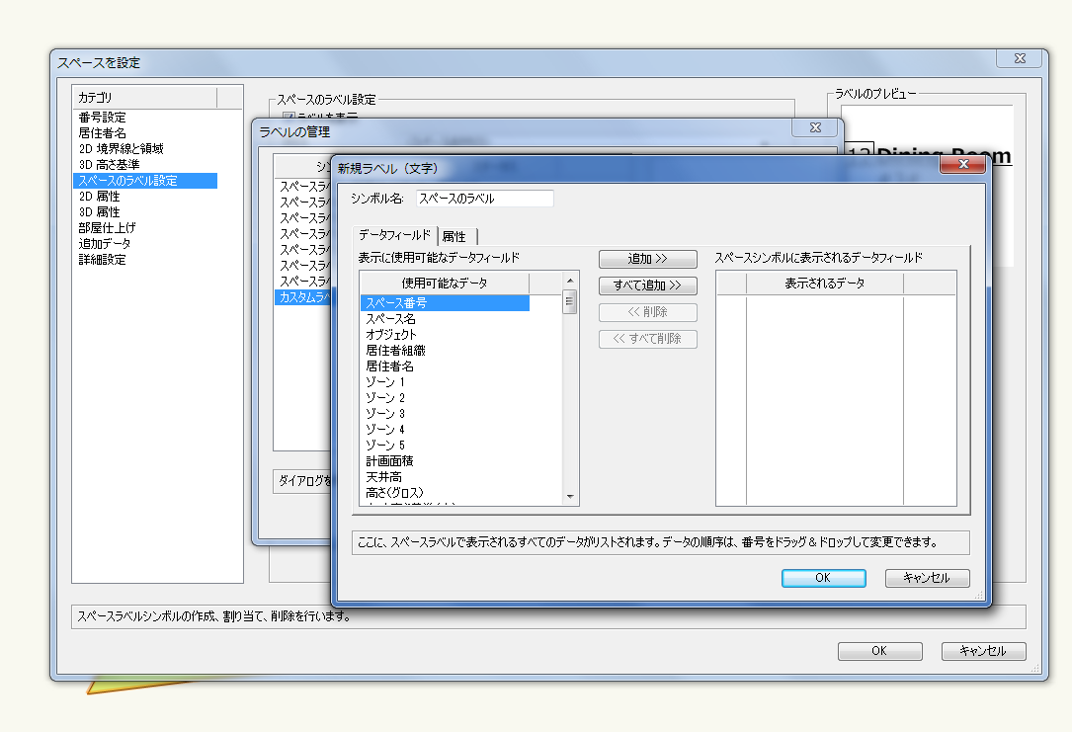Click scroll down arrow of data list
The width and height of the screenshot is (1072, 732).
[570, 496]
